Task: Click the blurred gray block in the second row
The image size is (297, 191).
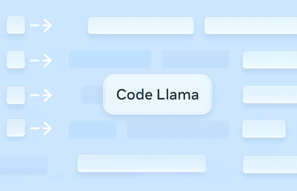Action: [195, 59]
